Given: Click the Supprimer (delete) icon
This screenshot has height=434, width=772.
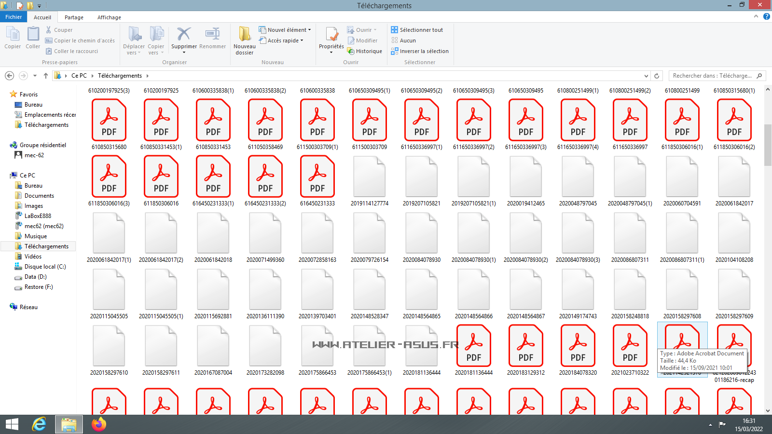Looking at the screenshot, I should [183, 35].
